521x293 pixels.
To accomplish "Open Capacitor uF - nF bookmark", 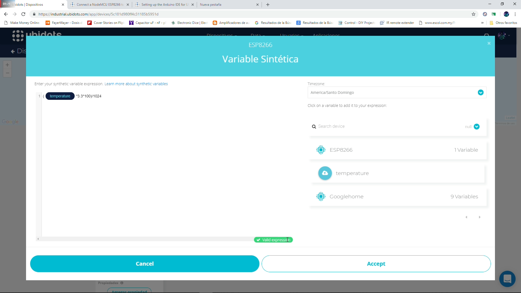I will [148, 23].
